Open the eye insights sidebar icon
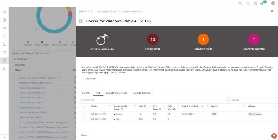Image resolution: width=278 pixels, height=140 pixels. pyautogui.click(x=4, y=28)
